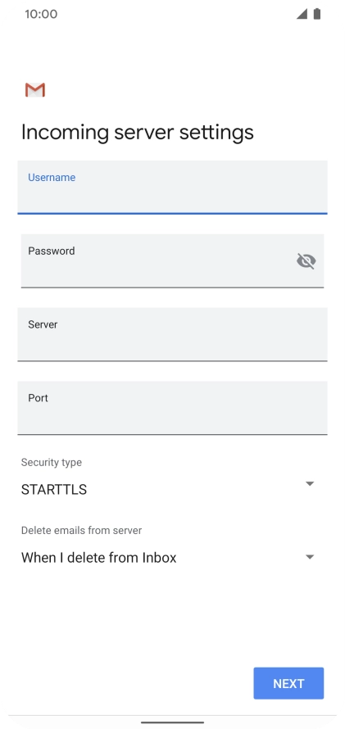
Task: Click the Incoming server settings heading
Action: point(138,132)
